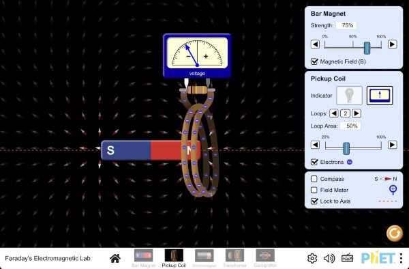The width and height of the screenshot is (409, 269).
Task: Enable the Field Meter checkbox
Action: (x=314, y=190)
